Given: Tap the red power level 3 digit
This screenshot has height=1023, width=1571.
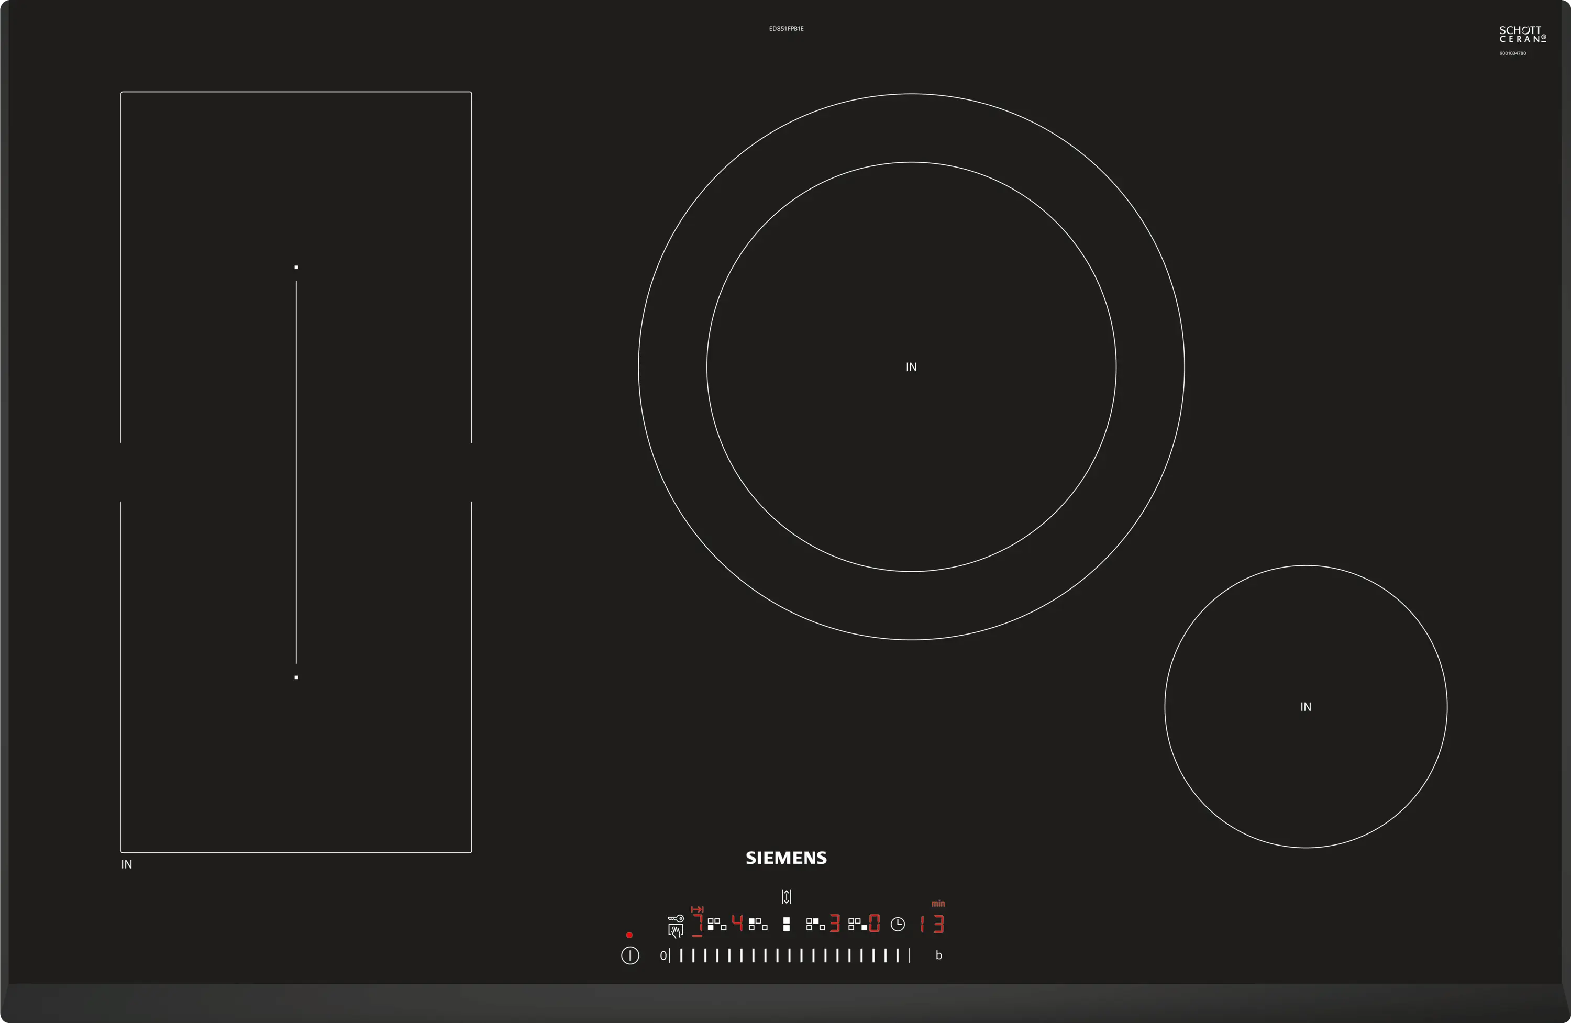Looking at the screenshot, I should pyautogui.click(x=835, y=924).
